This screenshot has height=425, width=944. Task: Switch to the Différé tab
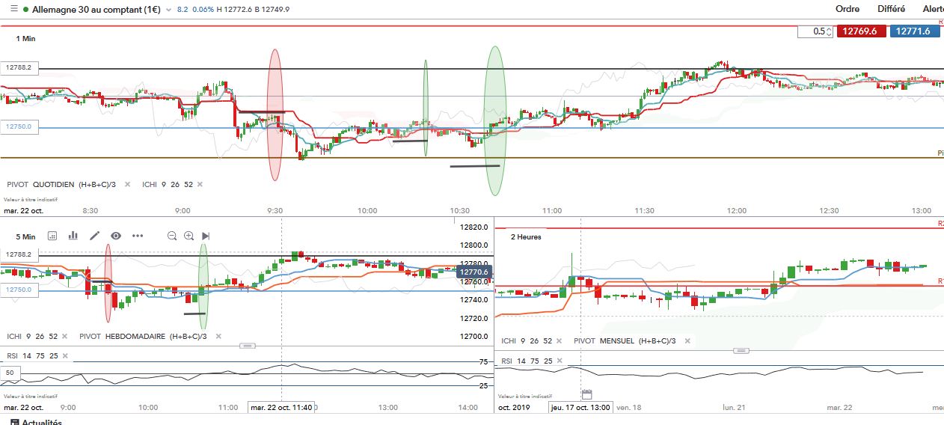point(892,9)
